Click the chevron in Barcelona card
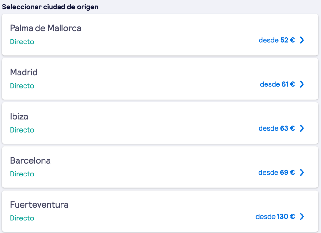Image resolution: width=321 pixels, height=233 pixels. click(x=302, y=172)
